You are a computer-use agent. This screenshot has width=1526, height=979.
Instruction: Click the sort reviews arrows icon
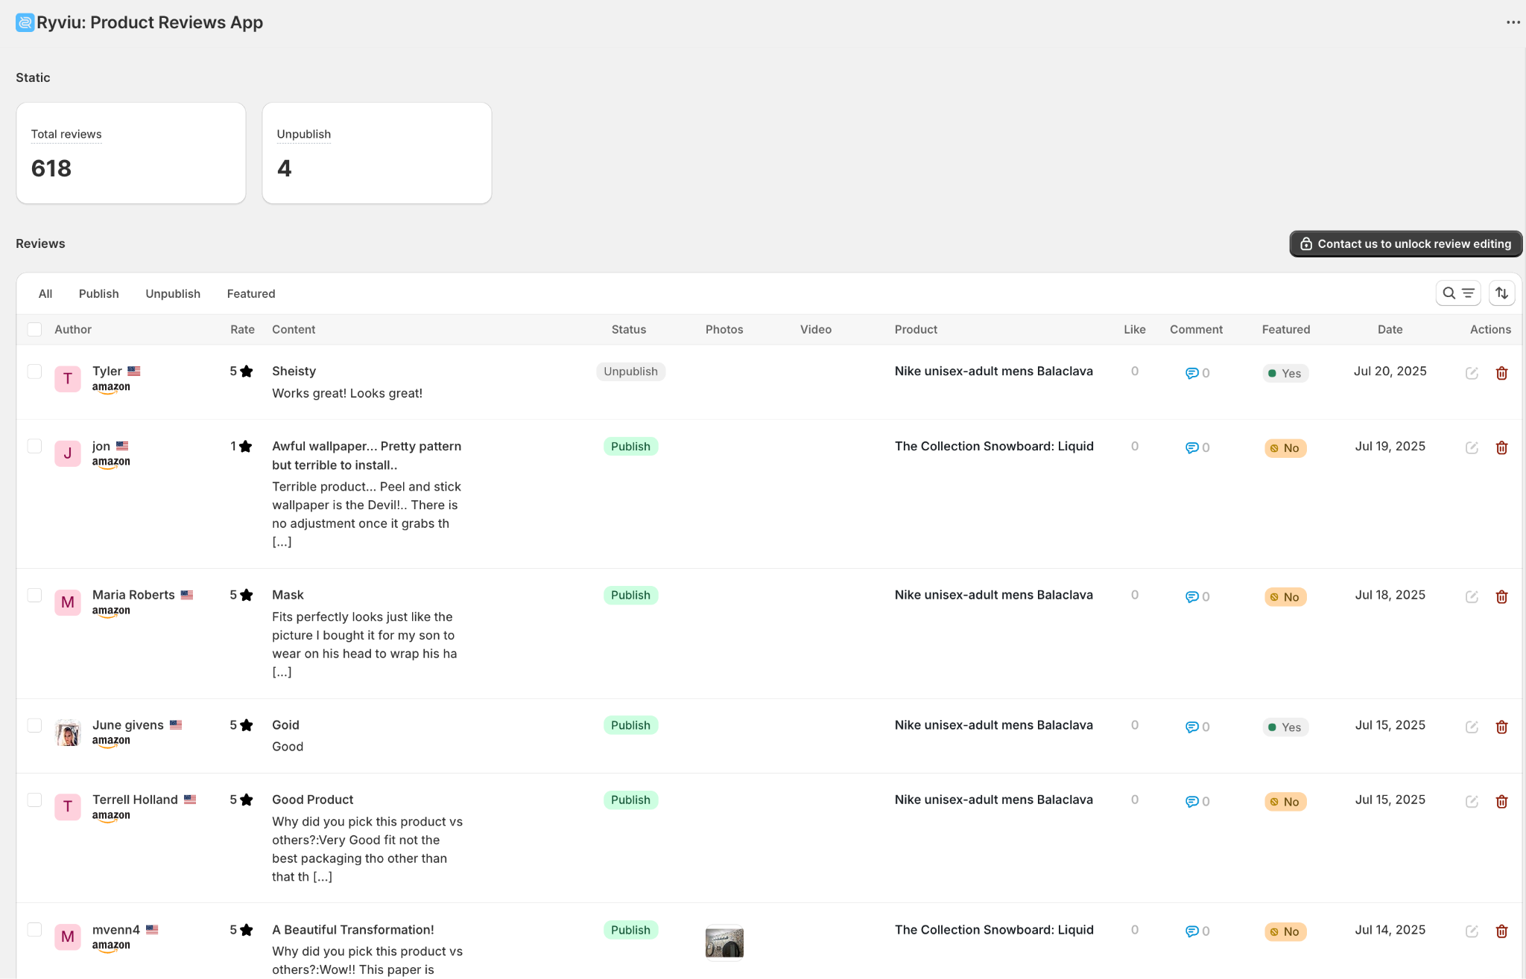tap(1501, 293)
